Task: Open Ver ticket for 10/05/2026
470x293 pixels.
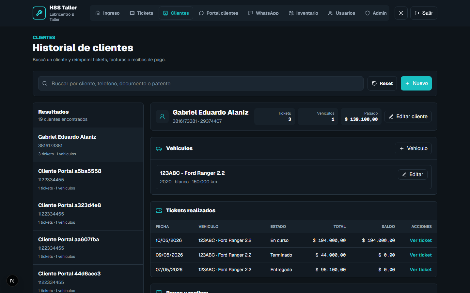Action: pyautogui.click(x=421, y=240)
